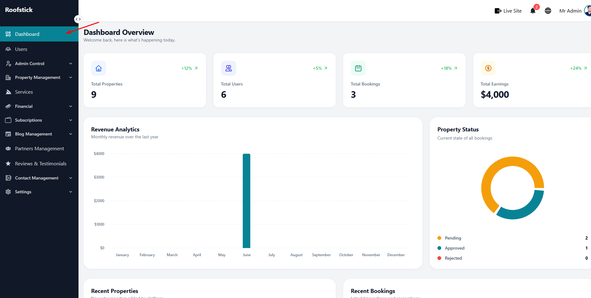The image size is (591, 298).
Task: Open Reviews & Testimonials page
Action: point(39,163)
